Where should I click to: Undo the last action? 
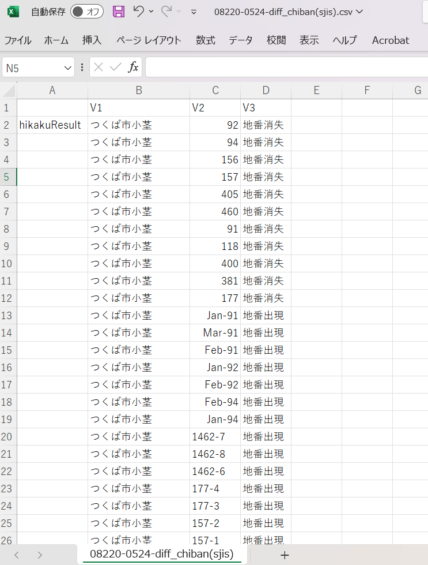(138, 11)
